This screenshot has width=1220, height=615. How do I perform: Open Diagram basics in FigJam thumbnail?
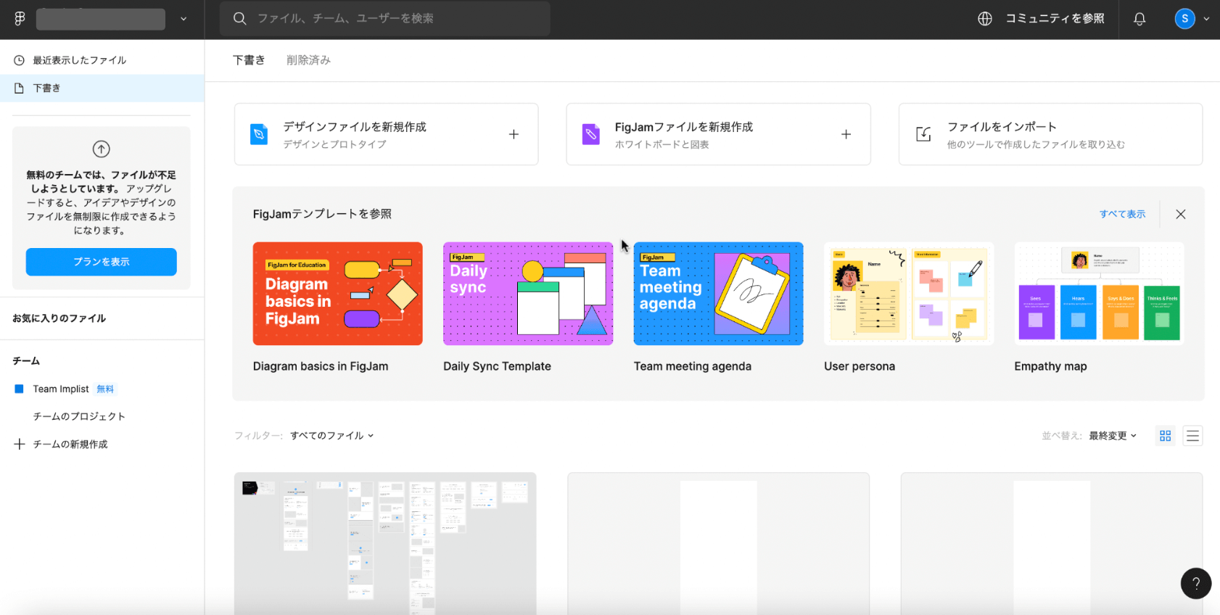click(x=337, y=294)
